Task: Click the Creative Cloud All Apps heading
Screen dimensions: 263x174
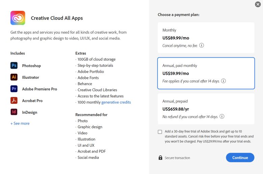Action: click(x=57, y=18)
